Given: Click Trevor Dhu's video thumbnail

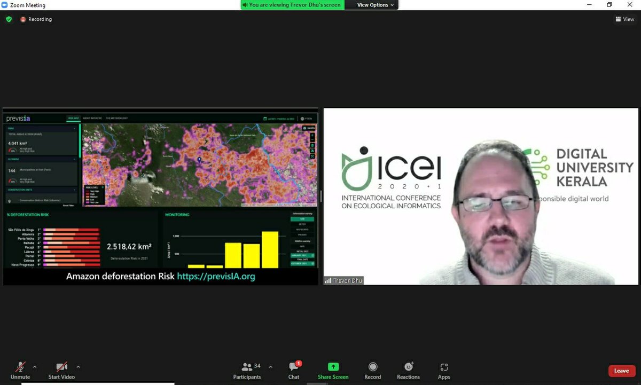Looking at the screenshot, I should pyautogui.click(x=481, y=197).
